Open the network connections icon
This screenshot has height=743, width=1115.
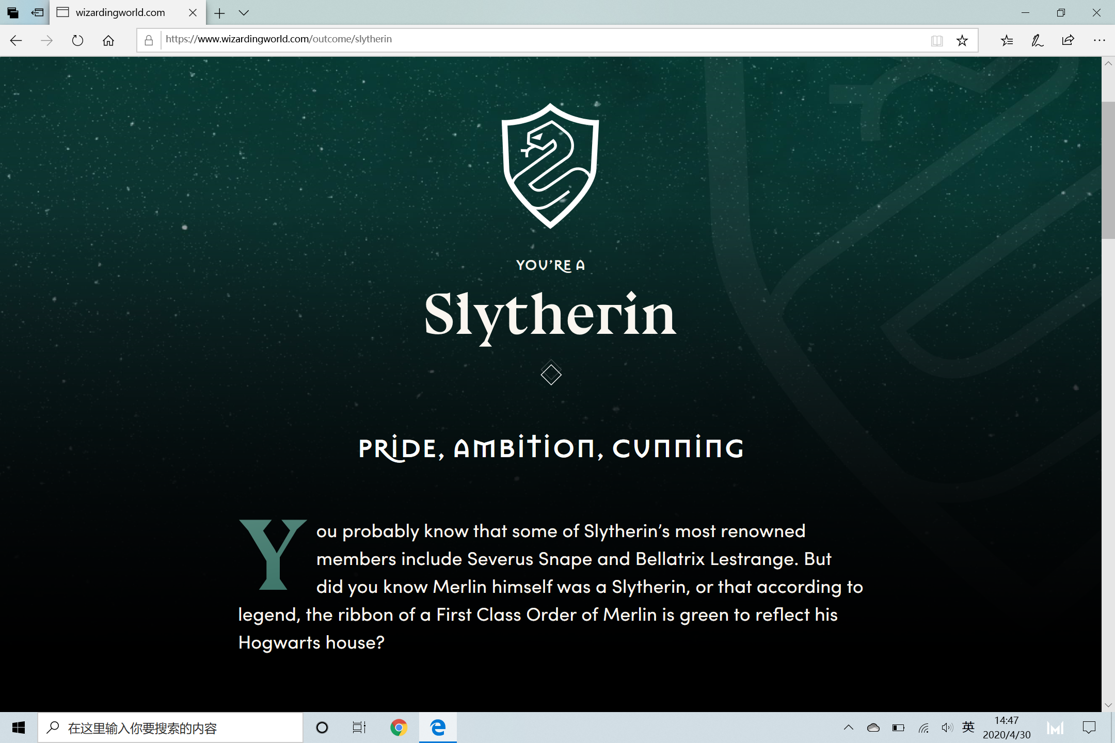[923, 728]
